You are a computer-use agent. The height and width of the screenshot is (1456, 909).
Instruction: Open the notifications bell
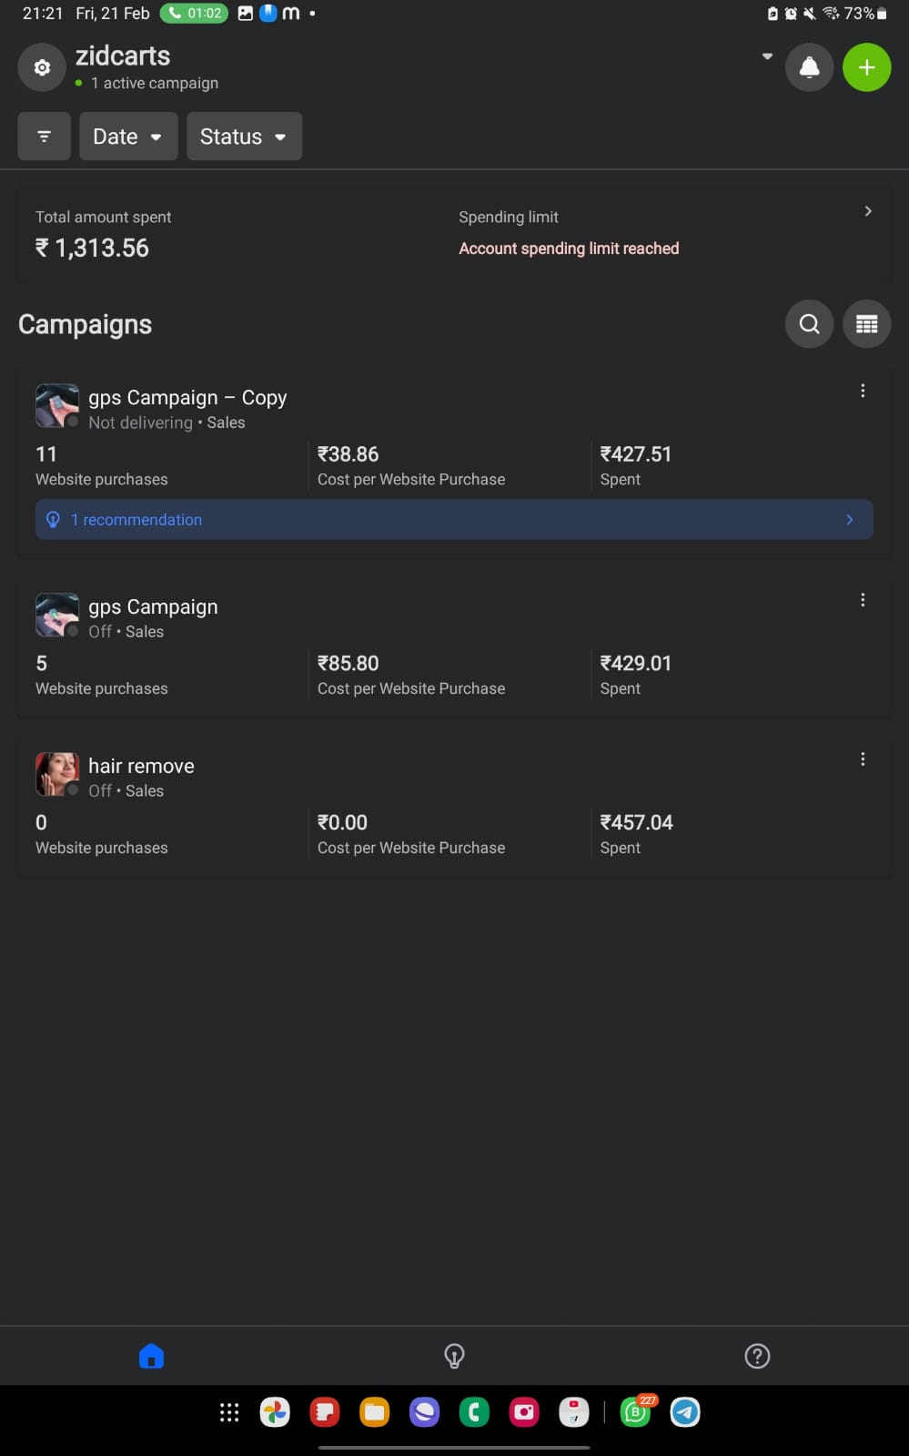point(809,67)
